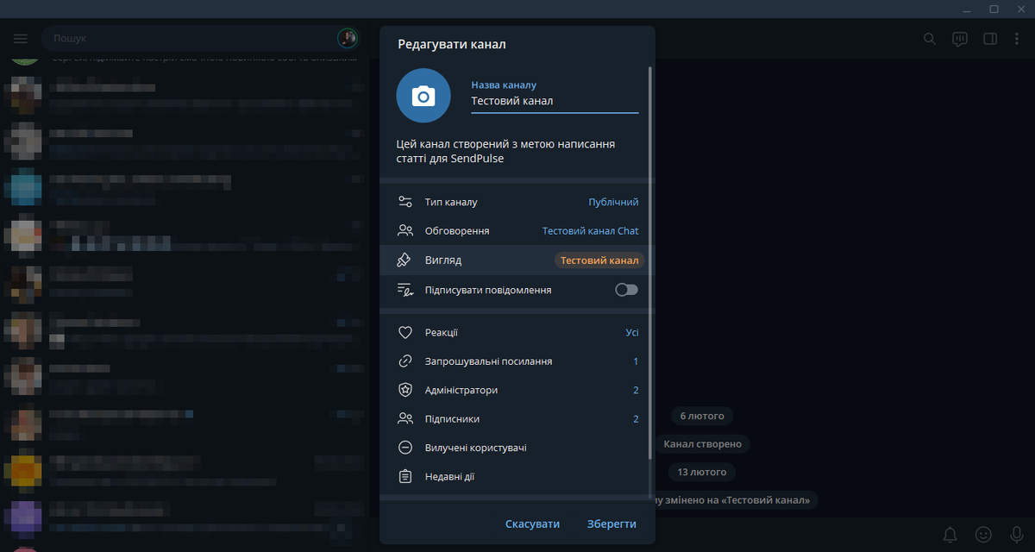This screenshot has height=552, width=1035.
Task: Open the Обговорення settings row
Action: (517, 231)
